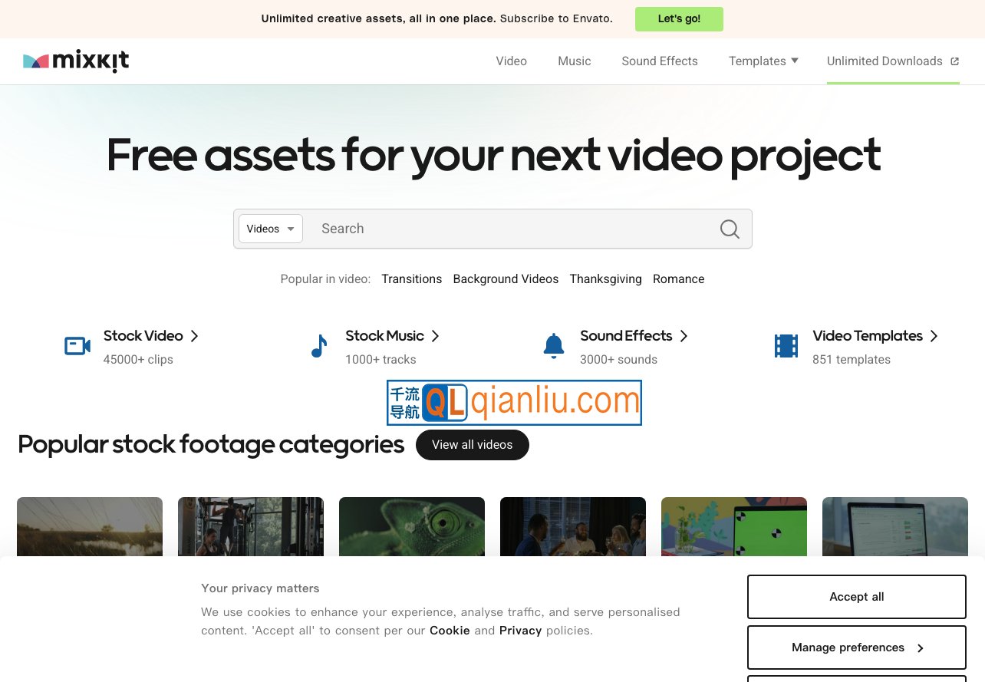Viewport: 985px width, 682px height.
Task: Focus the Search input field
Action: coord(506,229)
